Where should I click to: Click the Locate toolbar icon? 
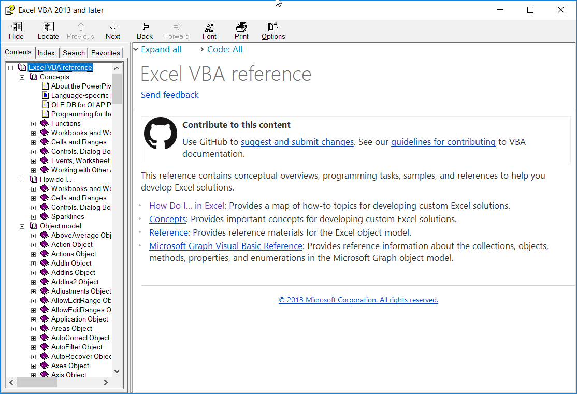click(48, 26)
